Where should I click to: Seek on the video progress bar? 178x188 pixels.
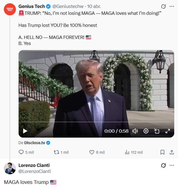click(x=96, y=122)
